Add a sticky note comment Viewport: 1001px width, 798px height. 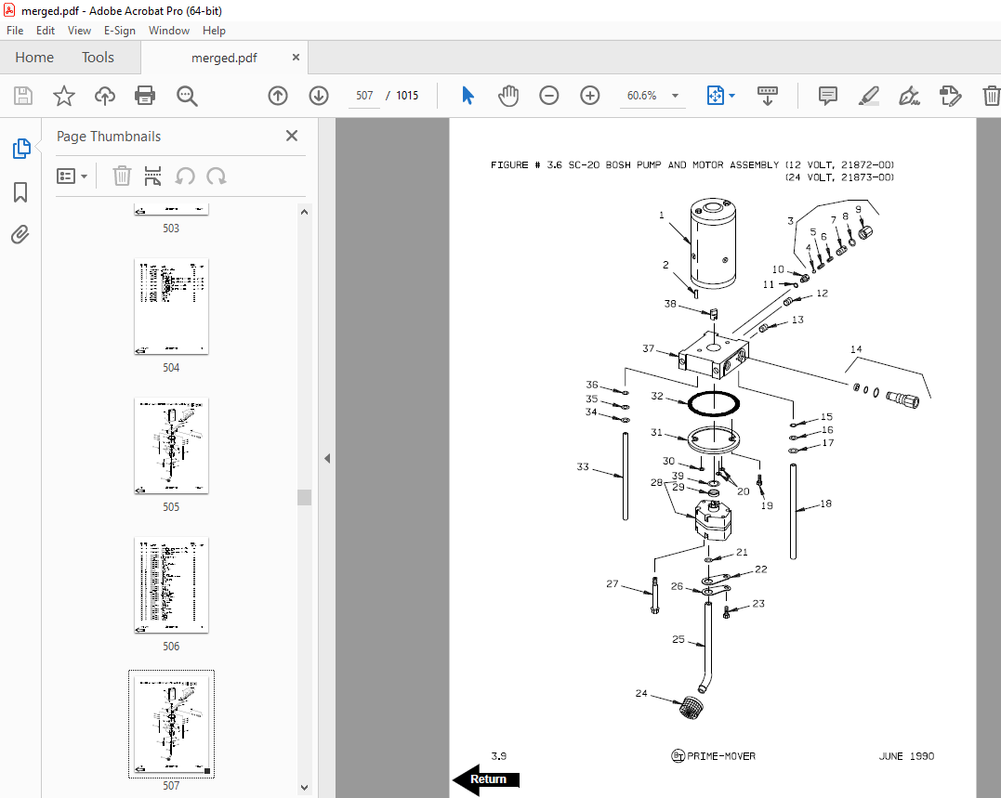click(828, 96)
